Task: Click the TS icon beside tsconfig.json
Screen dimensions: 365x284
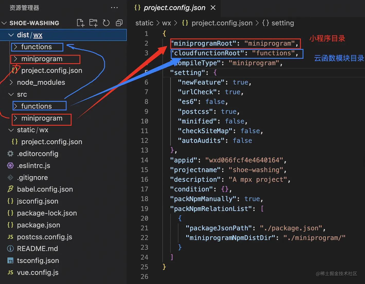Action: pos(10,261)
